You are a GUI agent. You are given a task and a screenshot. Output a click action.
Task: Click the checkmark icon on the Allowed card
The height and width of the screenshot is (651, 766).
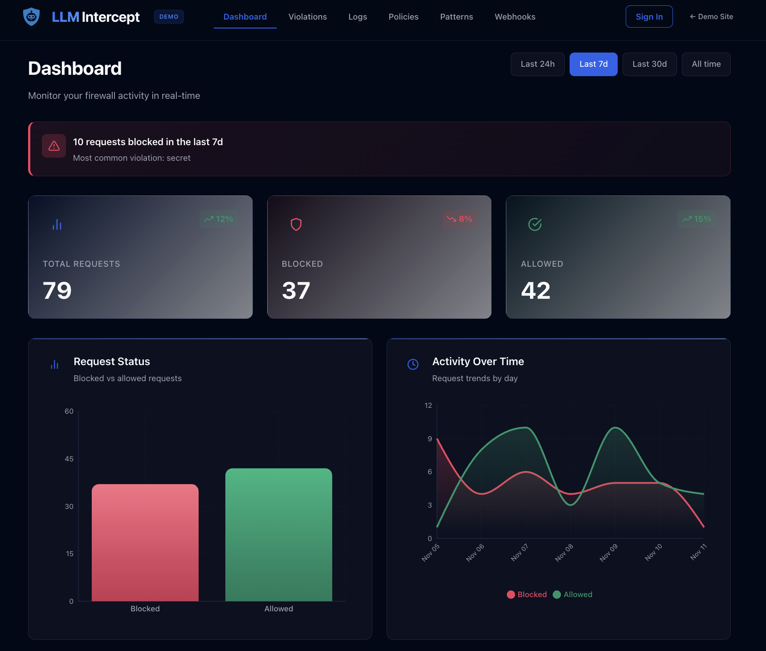[534, 224]
